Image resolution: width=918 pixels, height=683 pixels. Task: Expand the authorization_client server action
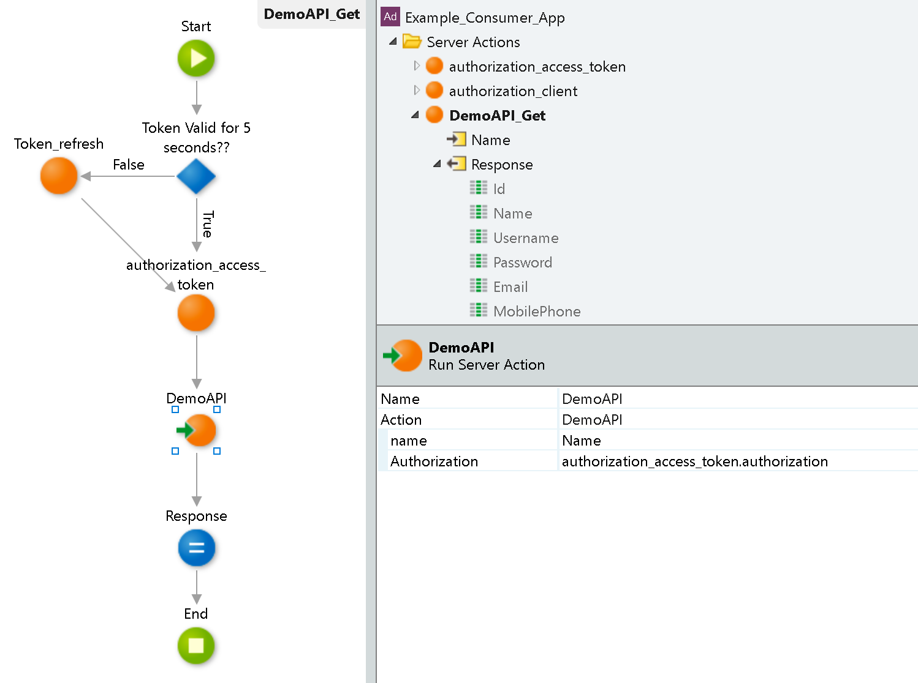(417, 91)
